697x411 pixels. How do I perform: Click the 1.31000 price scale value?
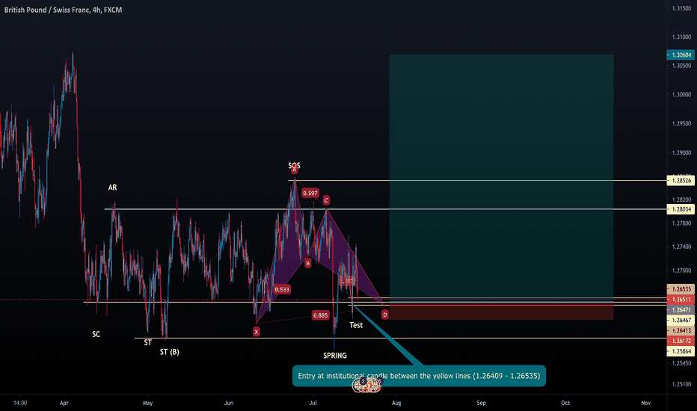click(681, 37)
